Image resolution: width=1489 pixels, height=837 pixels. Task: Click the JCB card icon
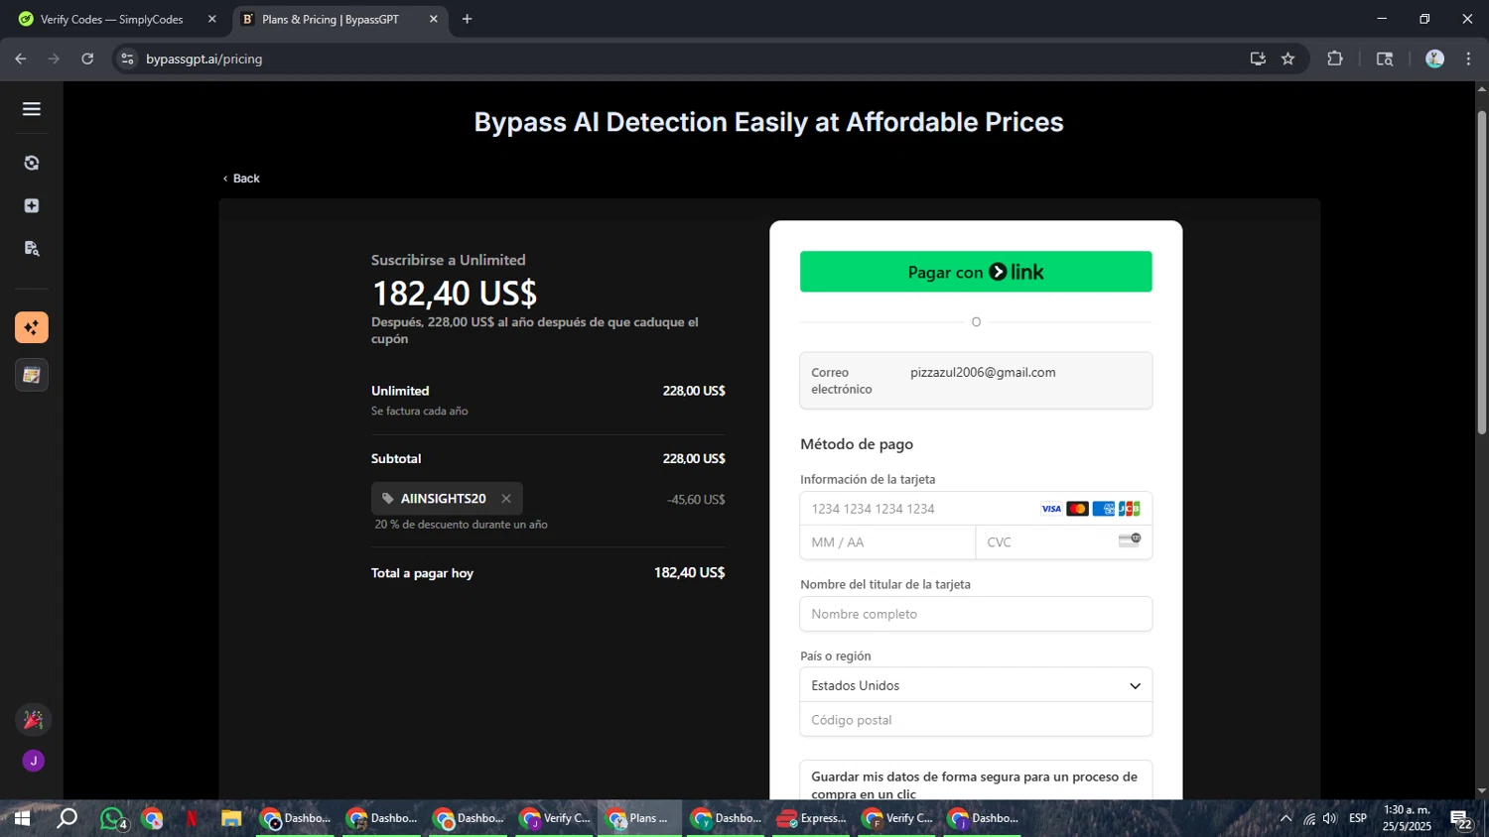click(x=1129, y=509)
